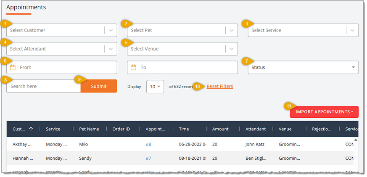Open the Select Pet dropdown

(x=182, y=30)
